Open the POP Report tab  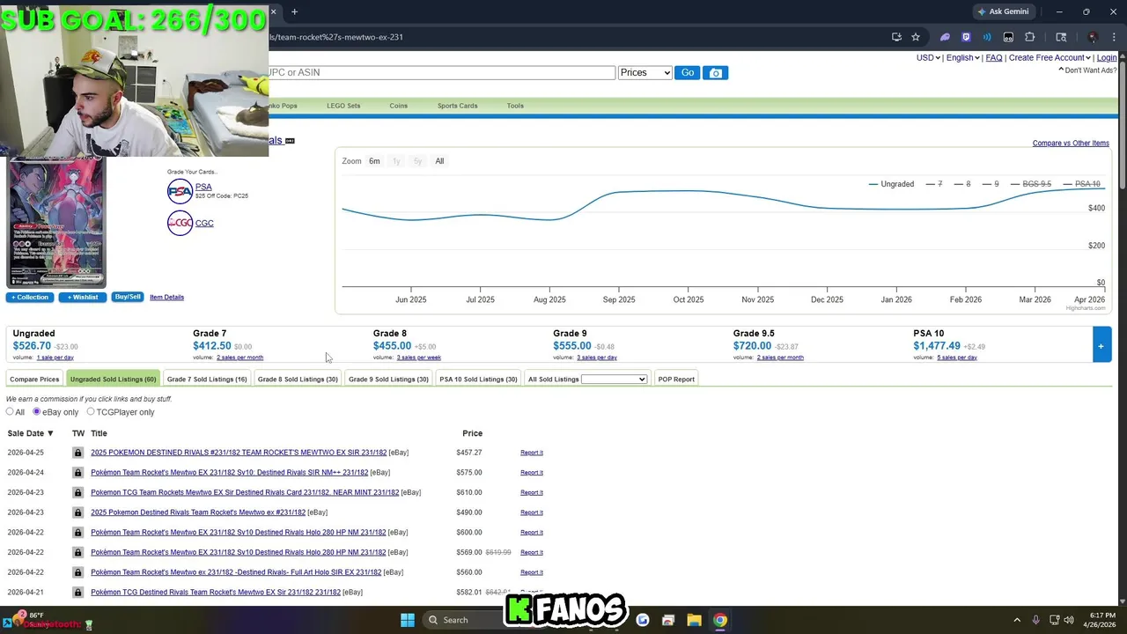(x=676, y=380)
